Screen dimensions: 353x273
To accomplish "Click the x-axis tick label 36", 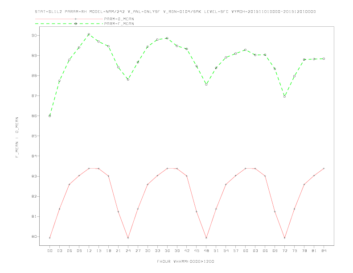I will coord(167,251).
